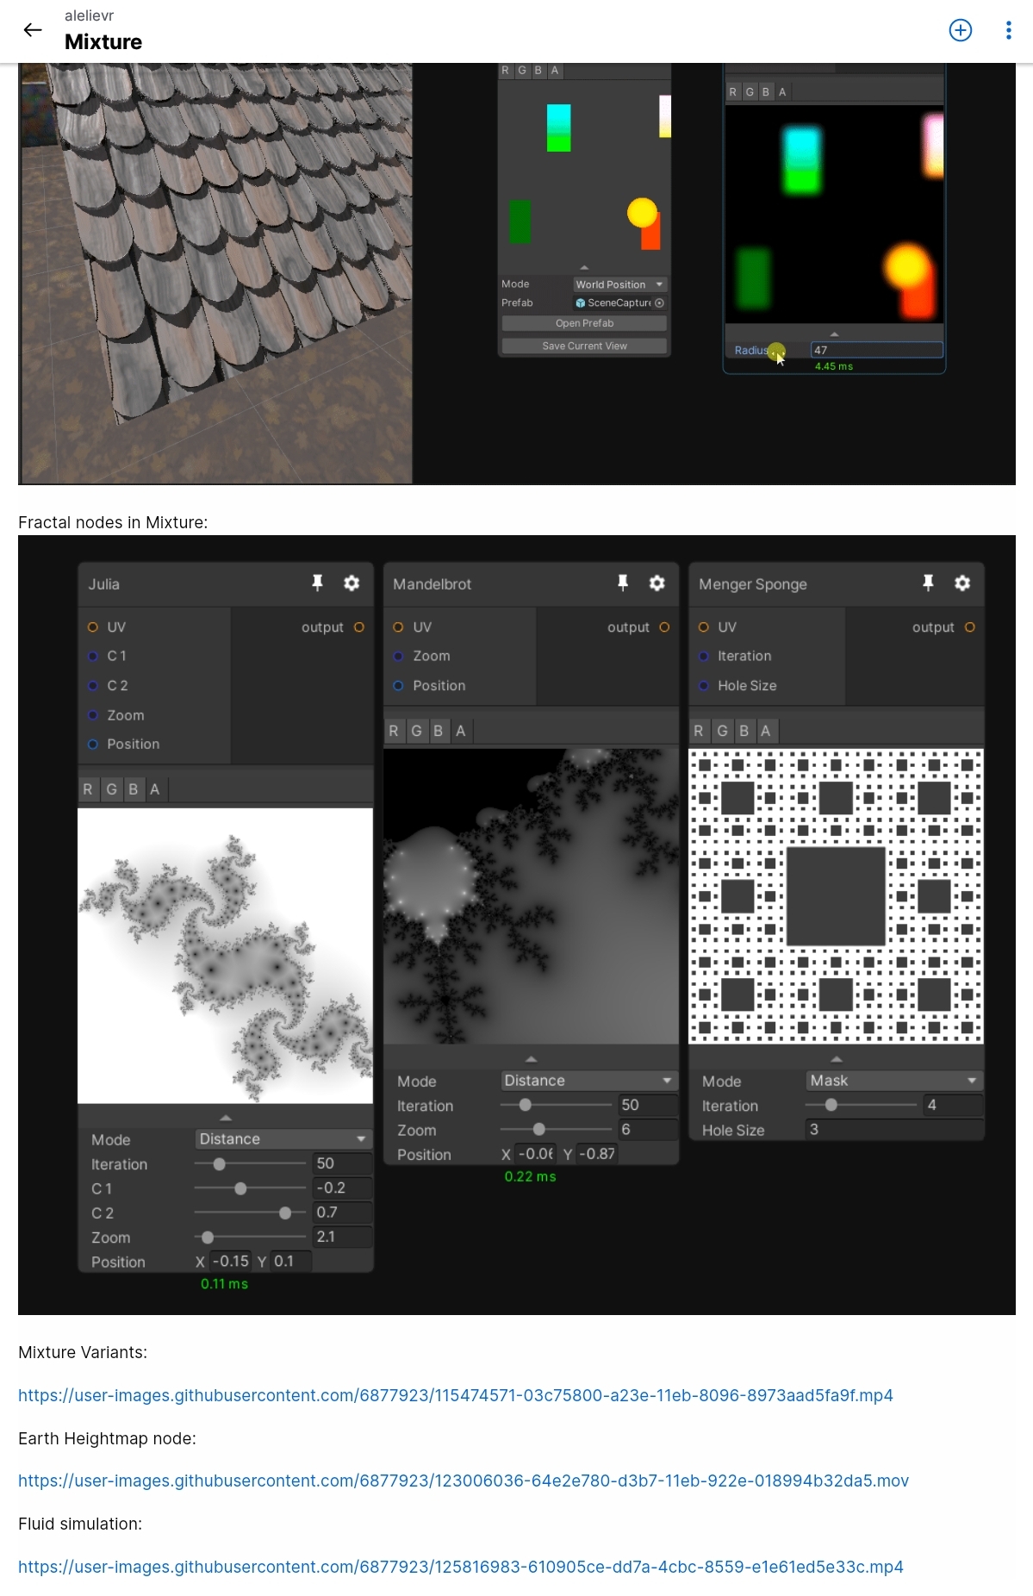Toggle B channel in Mandelbrot preview

[438, 731]
